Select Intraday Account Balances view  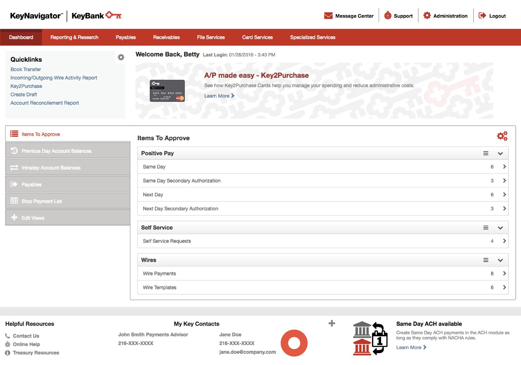68,167
